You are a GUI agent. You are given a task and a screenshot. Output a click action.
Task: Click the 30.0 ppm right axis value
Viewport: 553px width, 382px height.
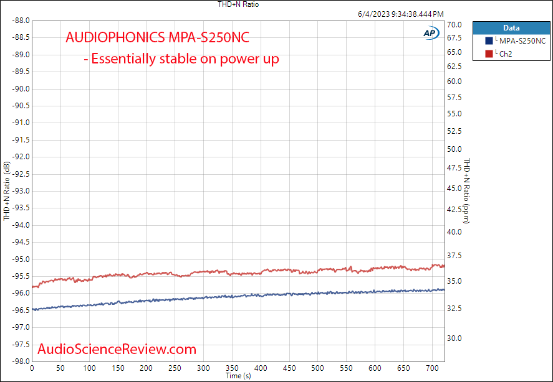point(454,338)
